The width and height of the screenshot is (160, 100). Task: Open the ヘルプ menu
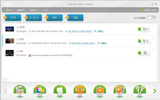click(45, 10)
